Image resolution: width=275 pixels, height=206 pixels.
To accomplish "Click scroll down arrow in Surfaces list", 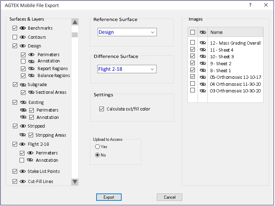I will click(x=75, y=182).
